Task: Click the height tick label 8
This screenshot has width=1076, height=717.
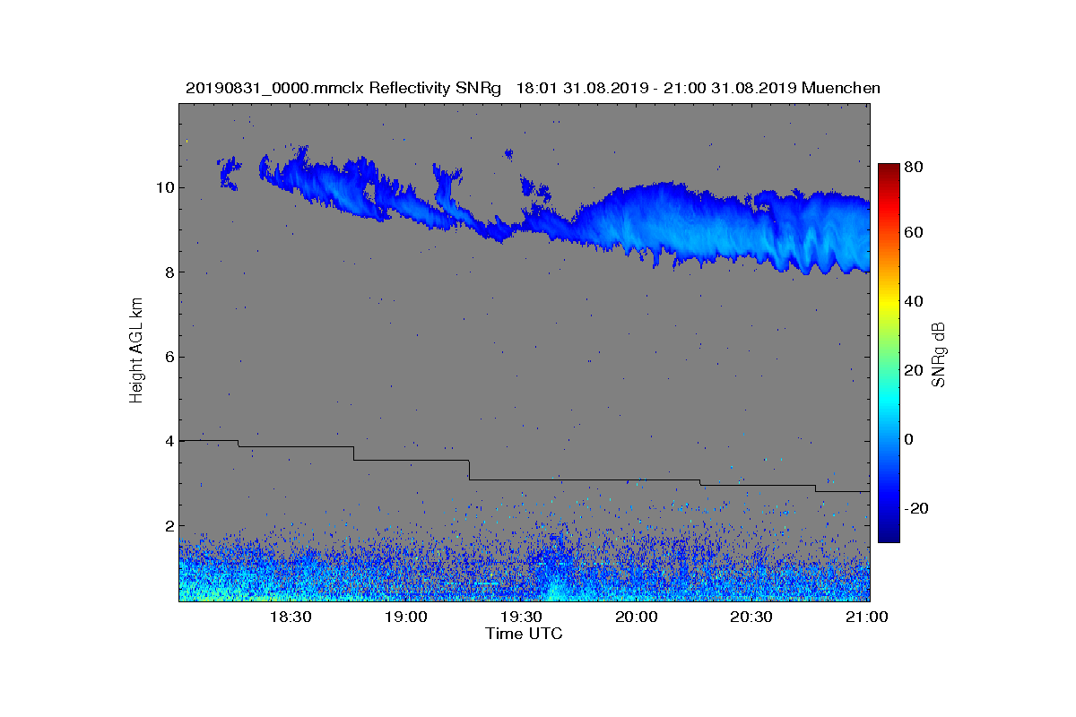Action: point(168,272)
